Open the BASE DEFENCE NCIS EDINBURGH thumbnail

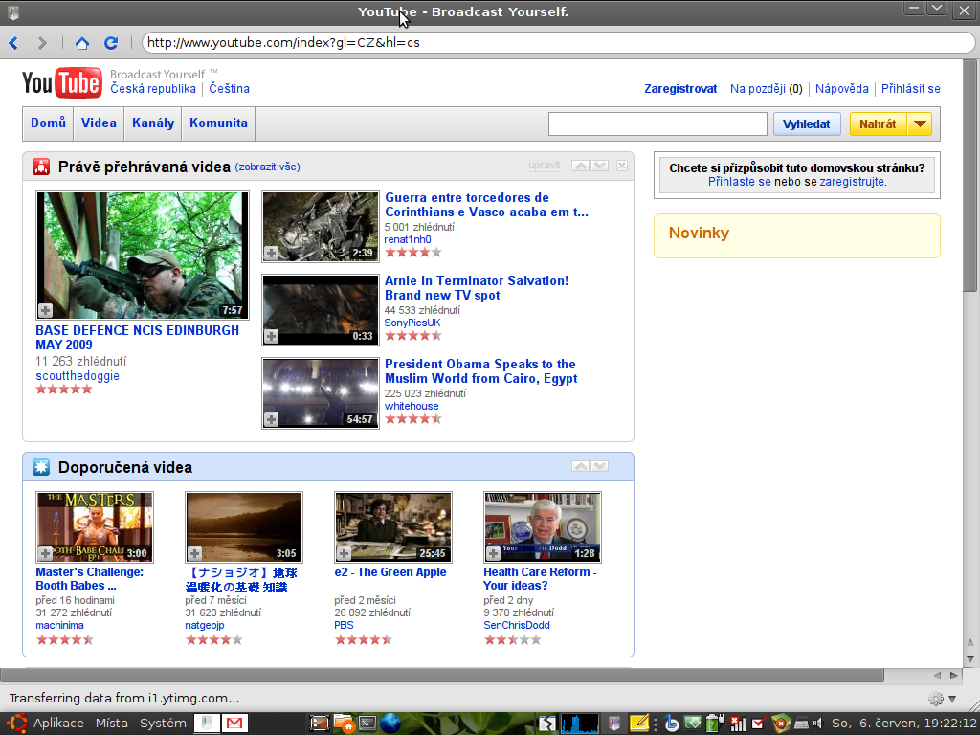[x=143, y=255]
